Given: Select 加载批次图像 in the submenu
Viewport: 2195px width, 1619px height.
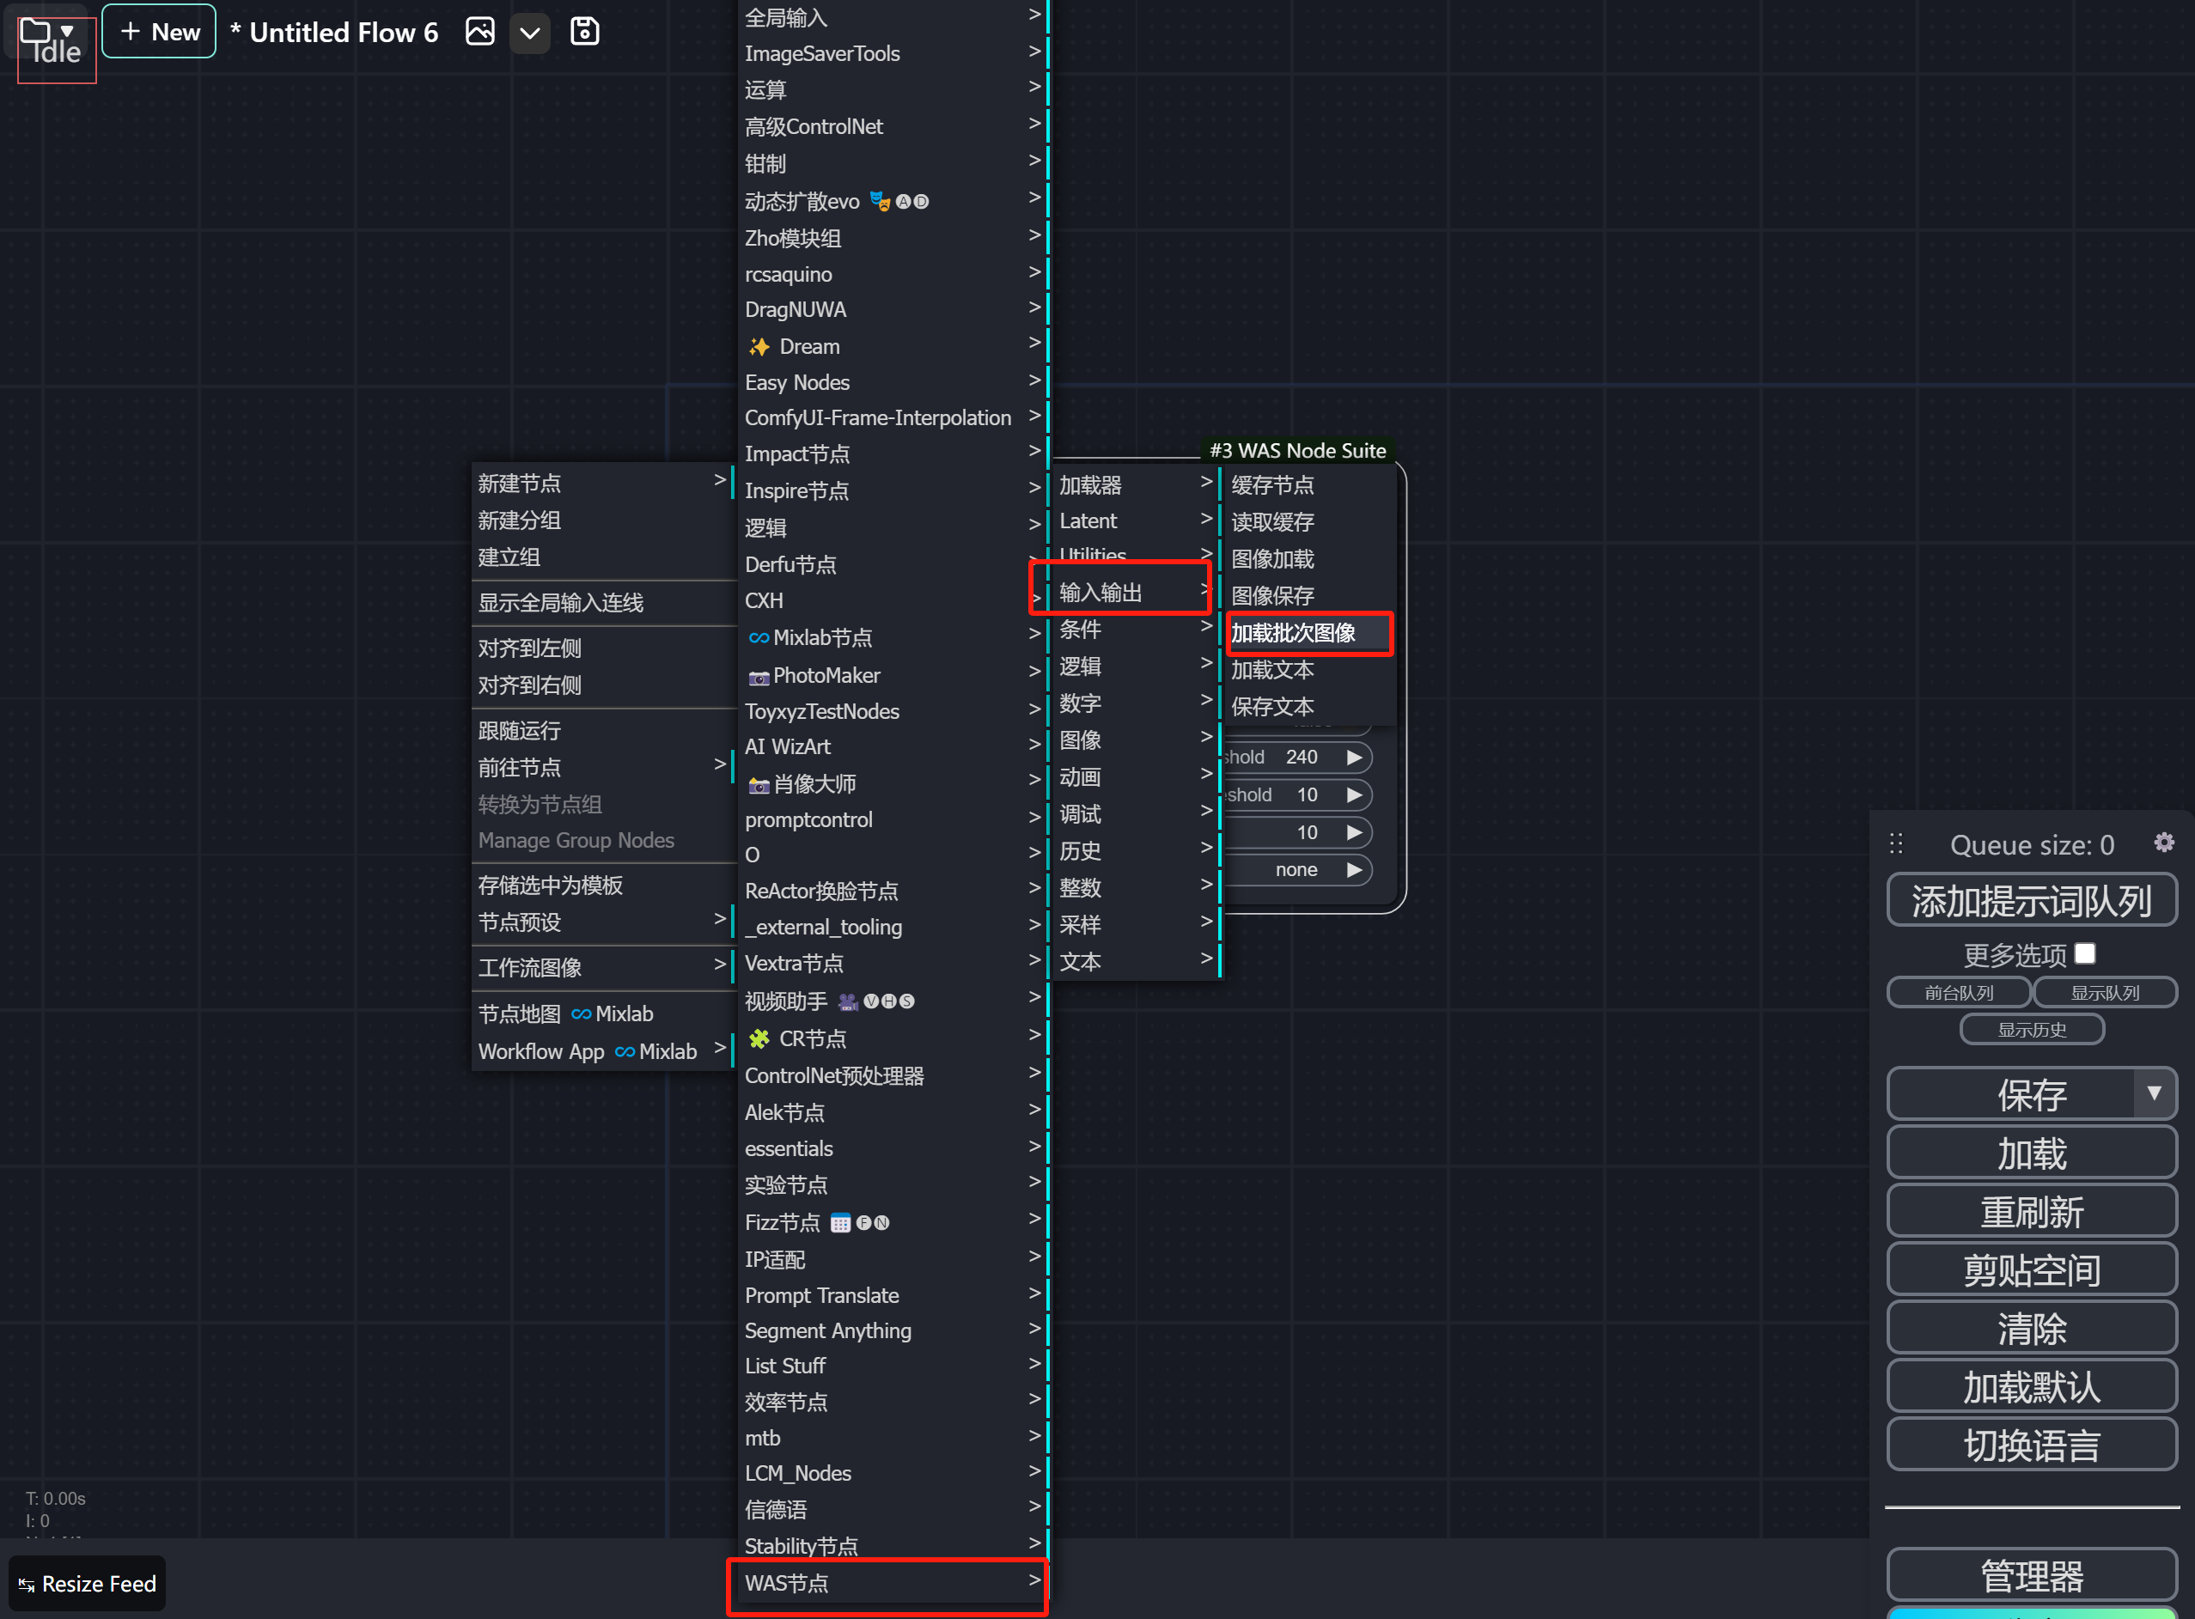Looking at the screenshot, I should coord(1308,633).
